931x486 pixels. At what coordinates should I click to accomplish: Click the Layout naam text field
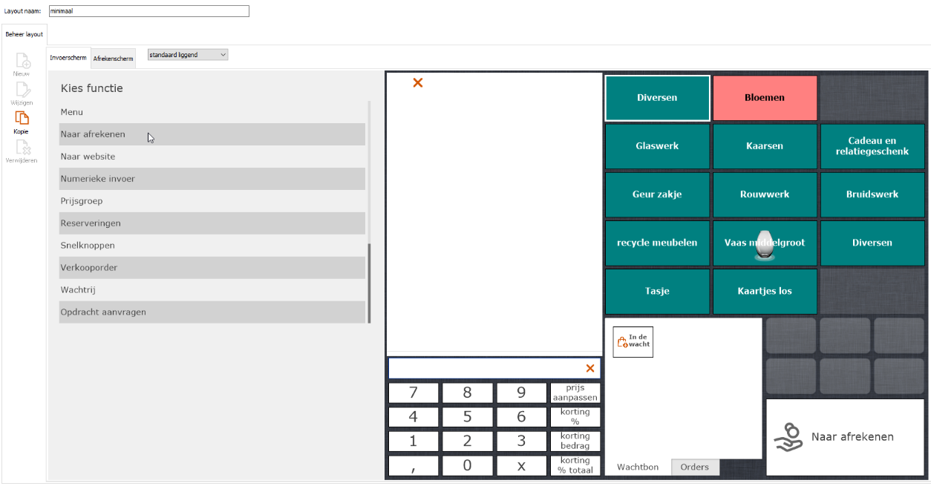pos(148,11)
